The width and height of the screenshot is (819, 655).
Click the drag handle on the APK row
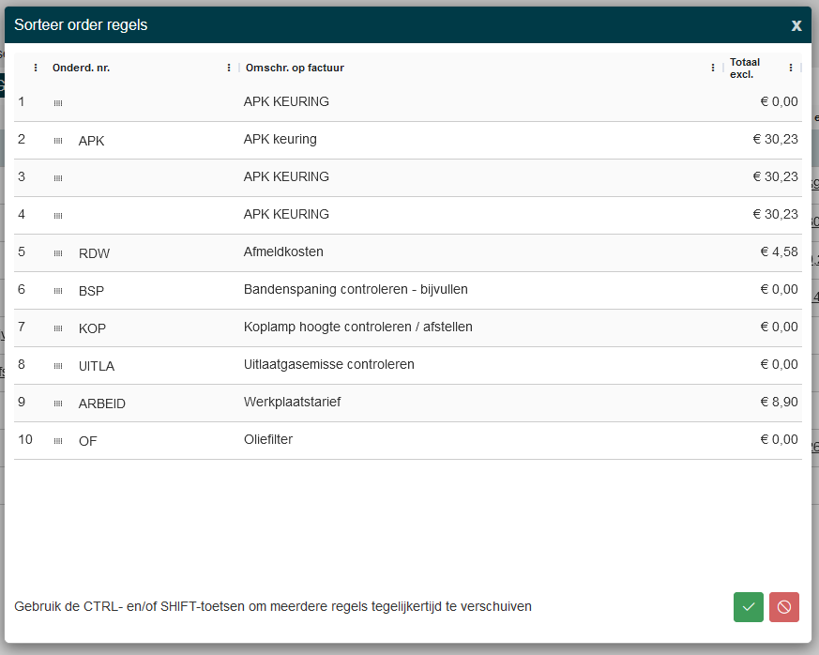58,141
